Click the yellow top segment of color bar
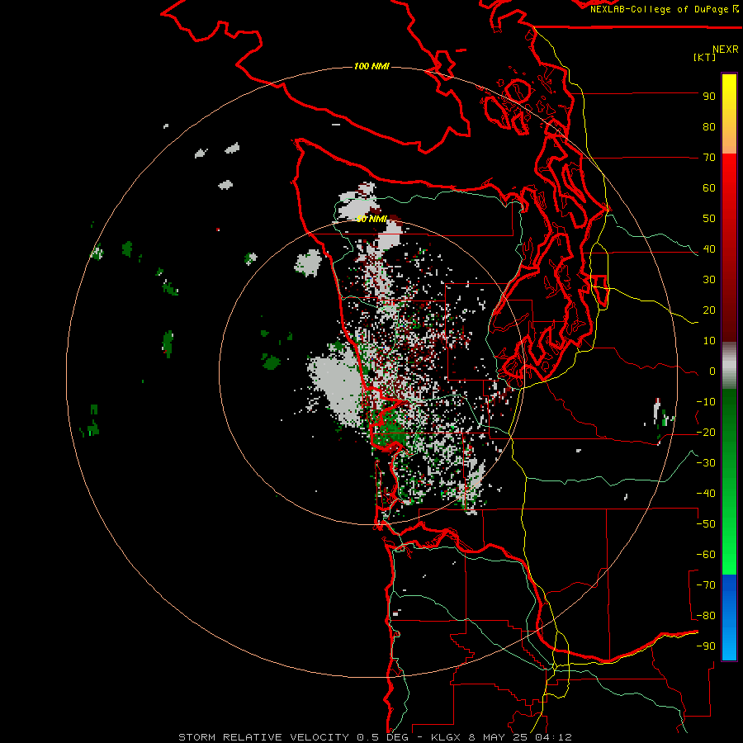 (x=729, y=114)
